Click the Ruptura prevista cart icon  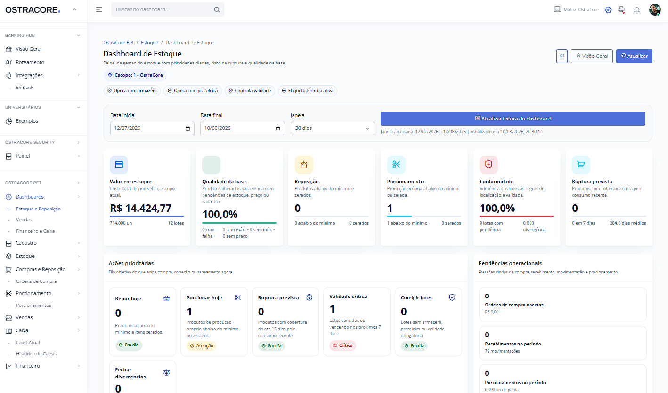coord(581,165)
